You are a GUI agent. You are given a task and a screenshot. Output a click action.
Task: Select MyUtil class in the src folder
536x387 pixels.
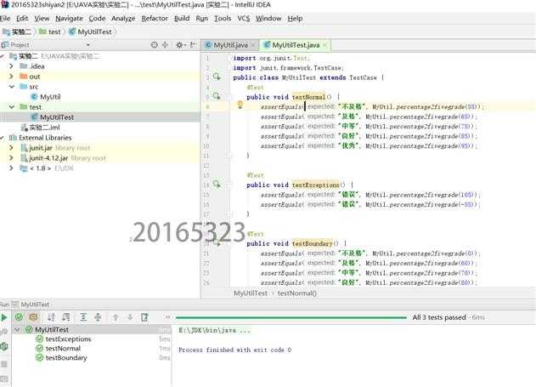(x=50, y=97)
